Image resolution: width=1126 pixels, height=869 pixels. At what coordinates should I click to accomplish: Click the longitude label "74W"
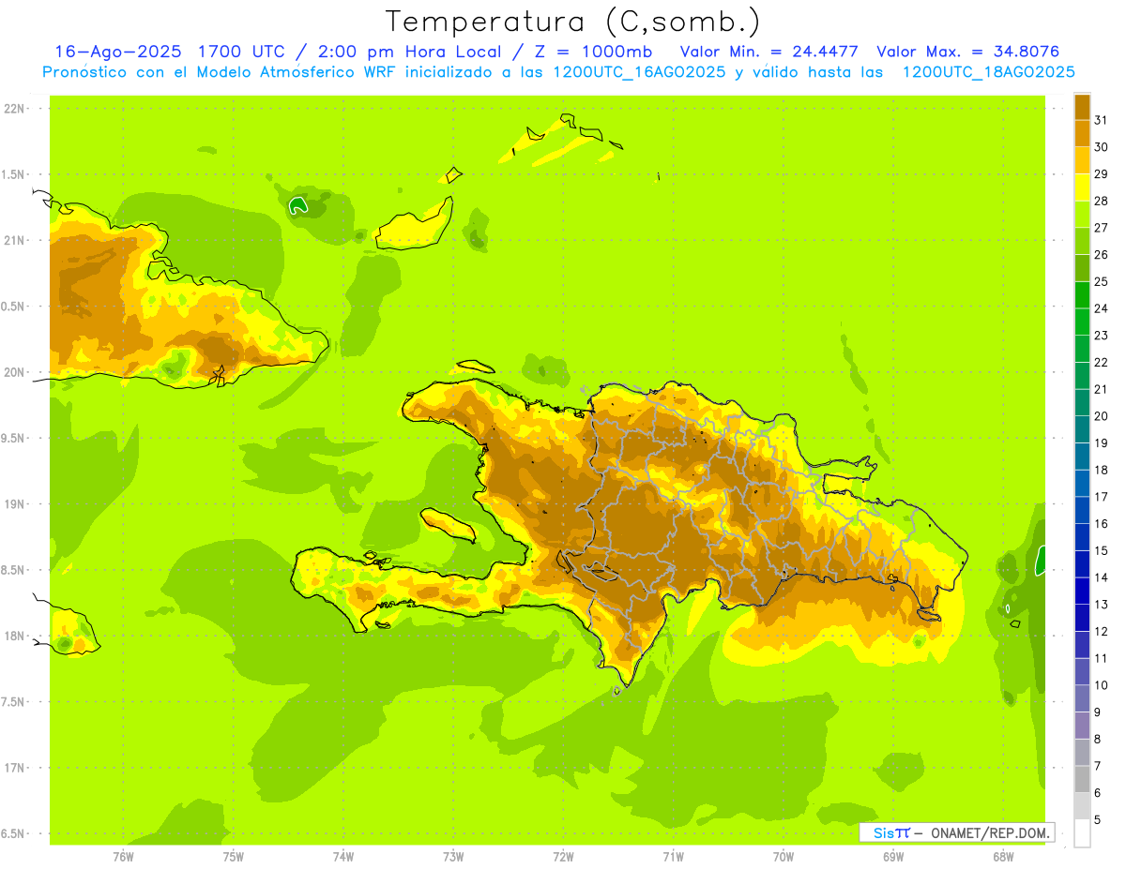pyautogui.click(x=342, y=857)
